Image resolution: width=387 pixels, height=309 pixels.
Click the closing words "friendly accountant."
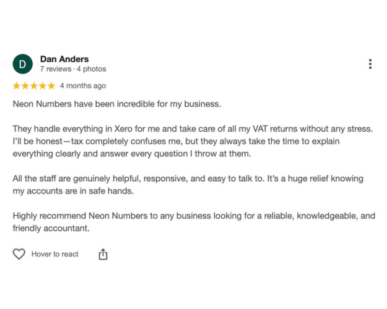51,228
